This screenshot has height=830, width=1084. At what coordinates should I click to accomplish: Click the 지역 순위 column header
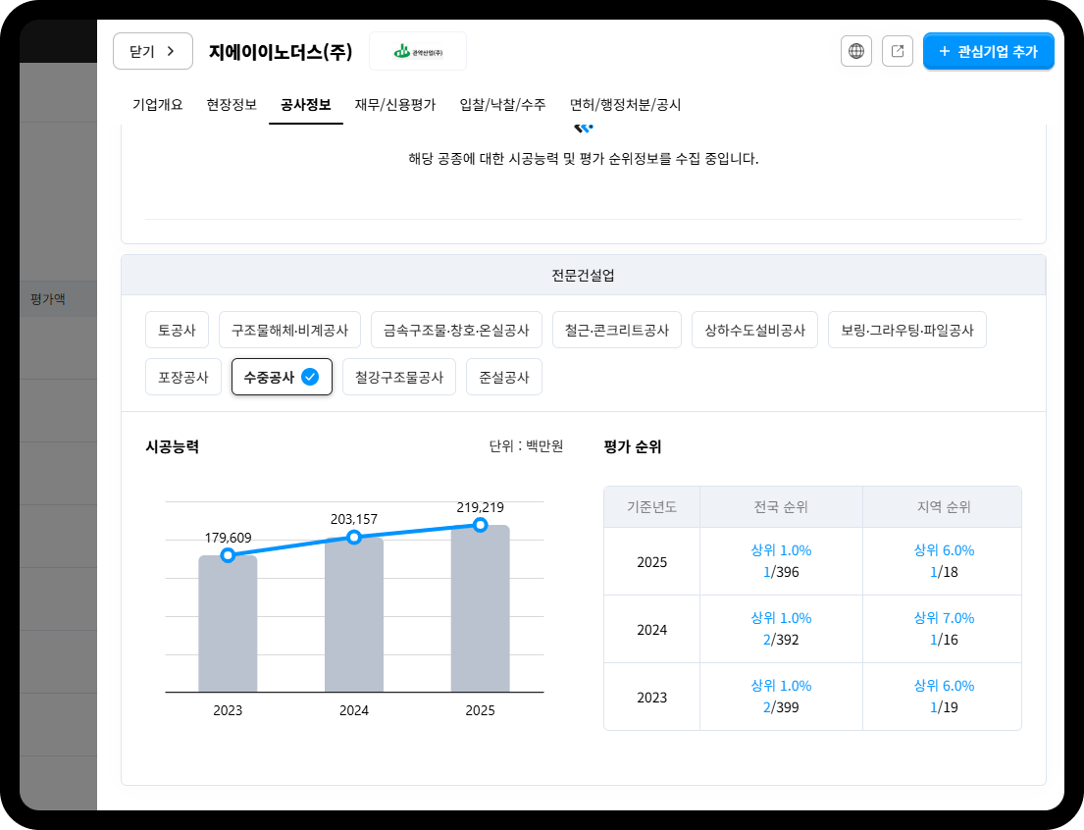click(944, 507)
